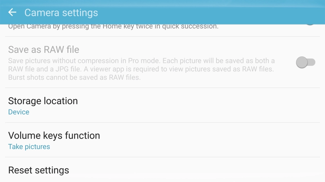Tap the Open Camera Home key description text

tap(113, 27)
